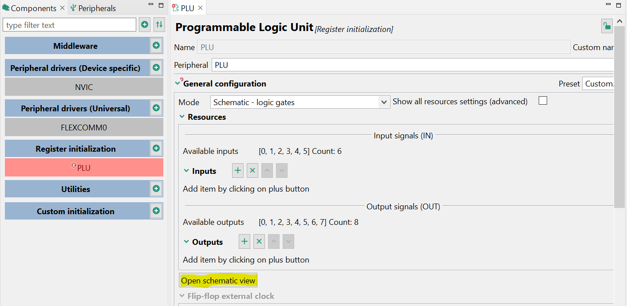Add a Middleware component

[156, 45]
